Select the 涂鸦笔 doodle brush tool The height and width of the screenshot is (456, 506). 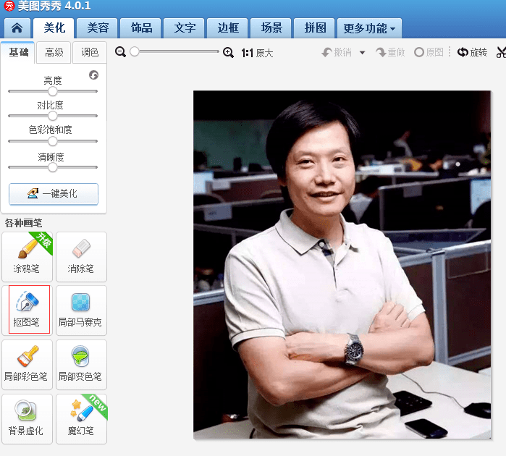[x=27, y=256]
